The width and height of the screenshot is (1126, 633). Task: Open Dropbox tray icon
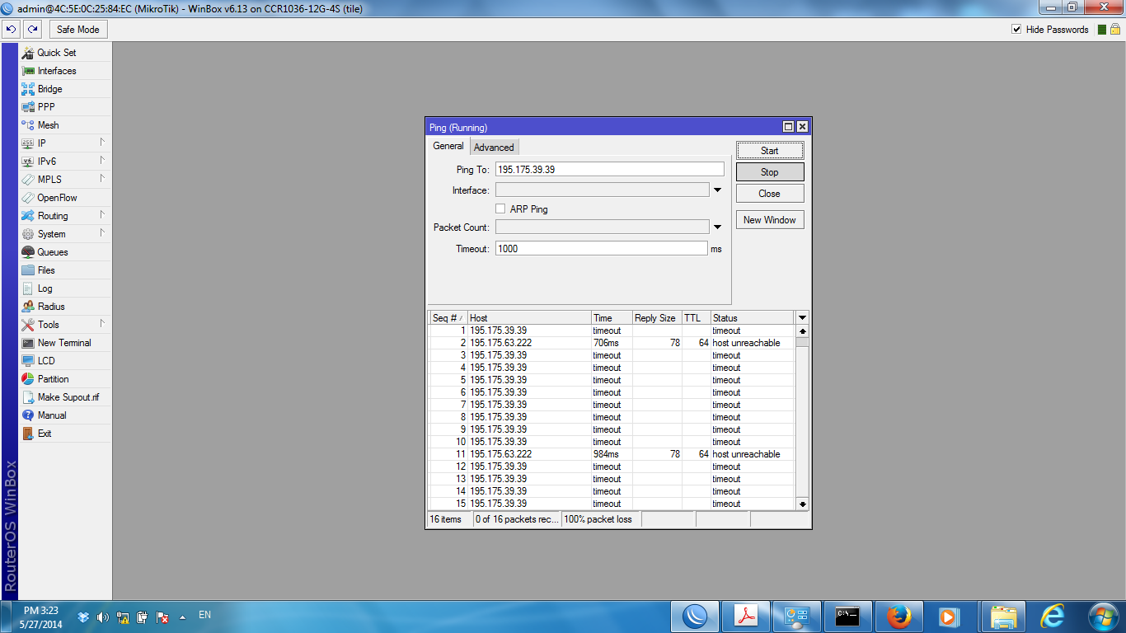[x=83, y=617]
